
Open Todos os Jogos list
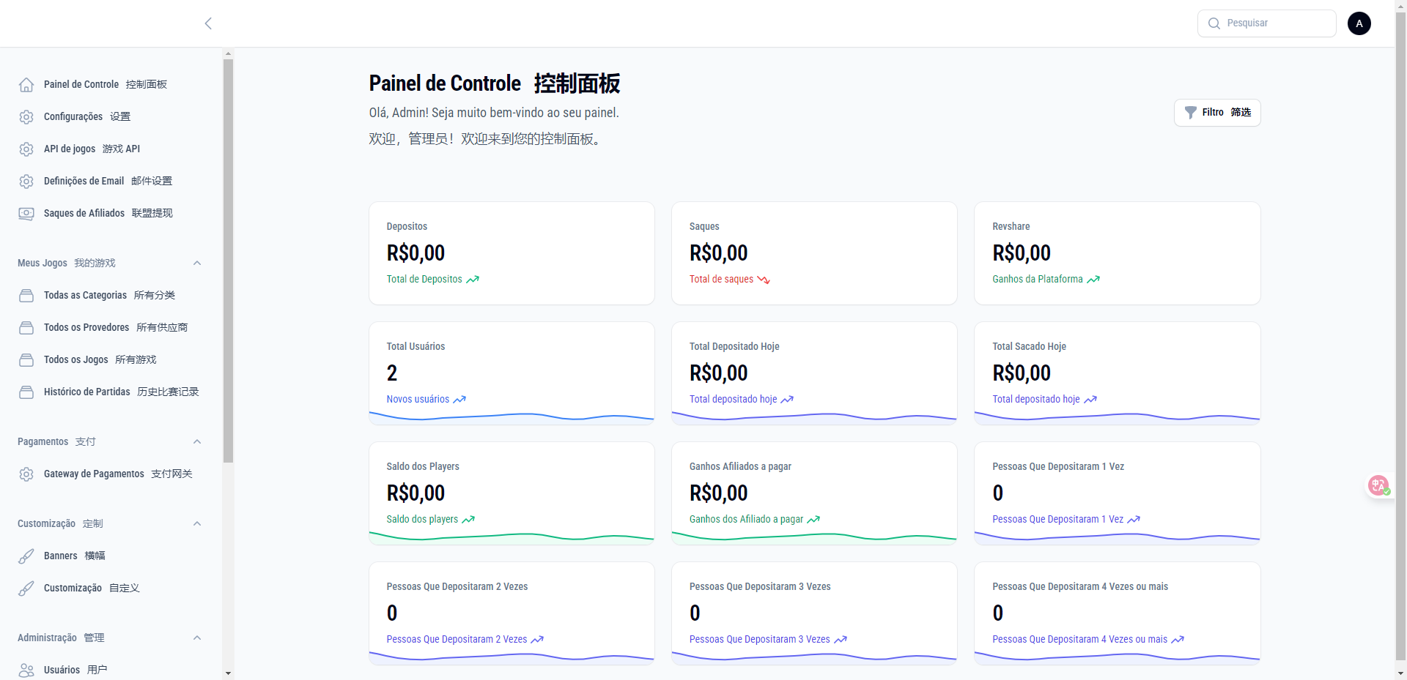coord(110,360)
